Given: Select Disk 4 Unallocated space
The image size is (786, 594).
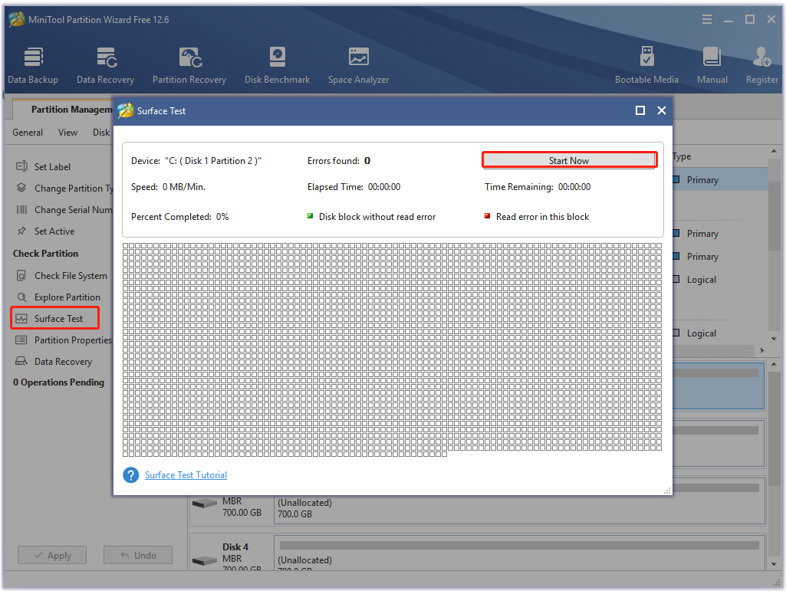Looking at the screenshot, I should [519, 553].
